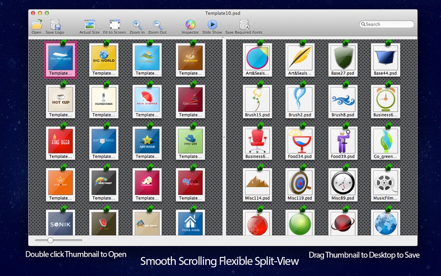Select the Home Made house template

click(x=190, y=223)
